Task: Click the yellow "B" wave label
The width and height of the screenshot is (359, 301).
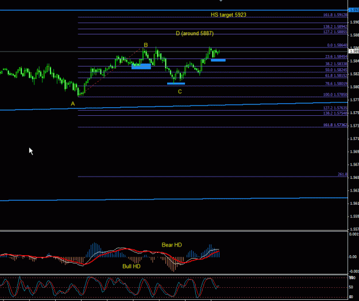Action: (146, 45)
